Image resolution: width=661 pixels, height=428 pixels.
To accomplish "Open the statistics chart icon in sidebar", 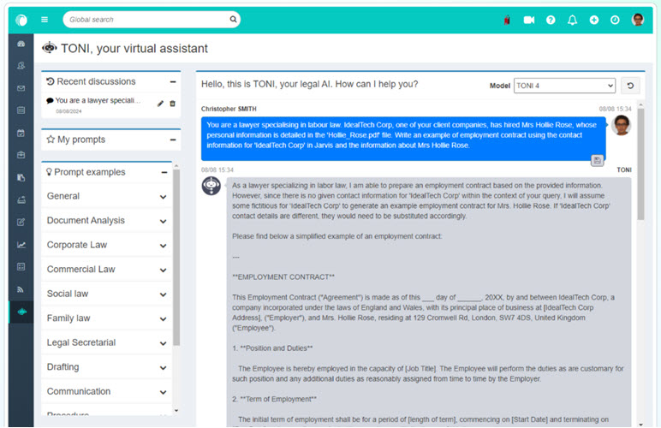I will point(21,244).
